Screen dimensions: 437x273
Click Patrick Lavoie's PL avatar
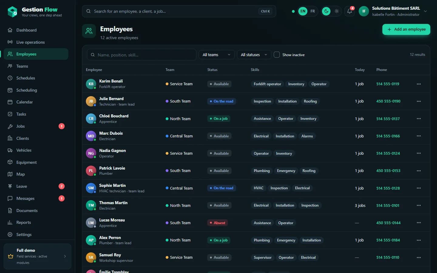pyautogui.click(x=91, y=171)
